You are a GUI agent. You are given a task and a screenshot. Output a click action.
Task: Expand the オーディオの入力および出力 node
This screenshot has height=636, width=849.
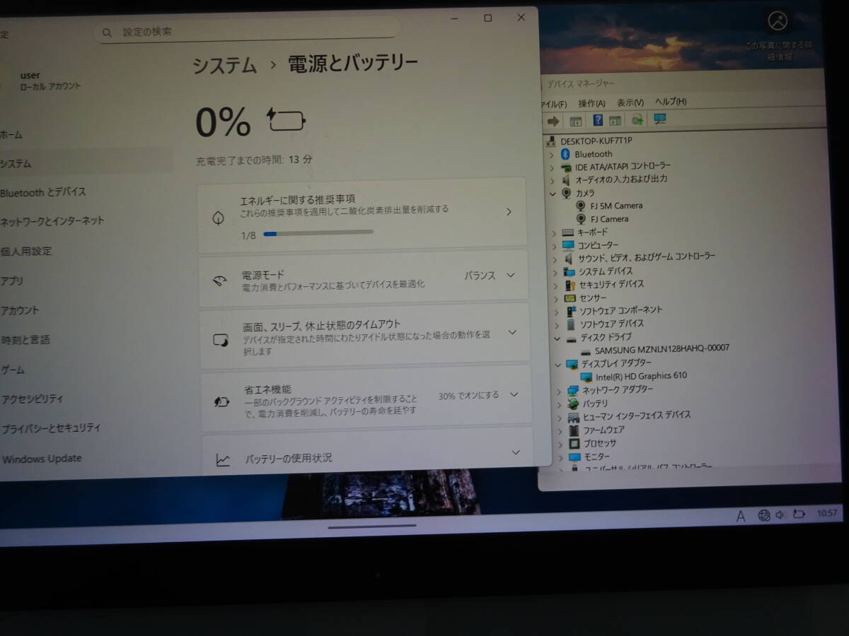coord(553,180)
